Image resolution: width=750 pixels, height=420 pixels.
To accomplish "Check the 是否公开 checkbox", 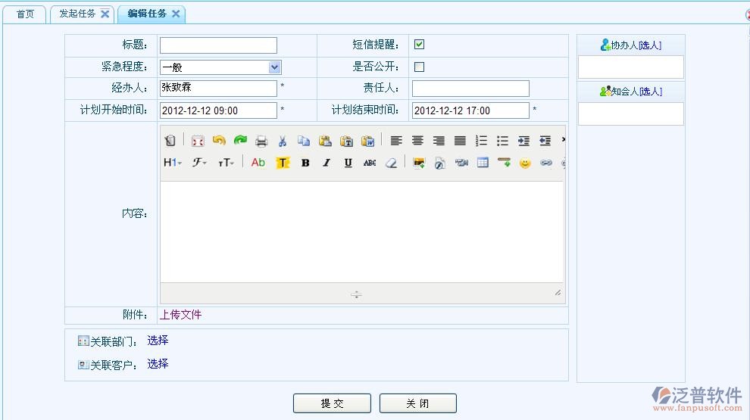I will (x=419, y=67).
